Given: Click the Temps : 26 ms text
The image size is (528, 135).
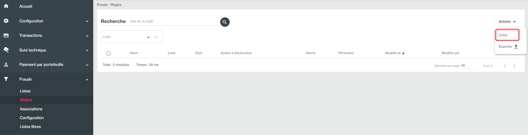Looking at the screenshot, I should coord(147,65).
